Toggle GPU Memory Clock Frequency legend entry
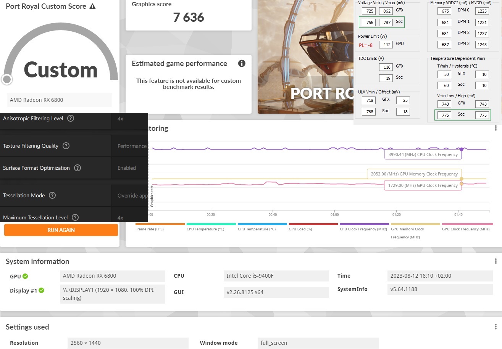Screen dimensions: 502x349 point(415,231)
